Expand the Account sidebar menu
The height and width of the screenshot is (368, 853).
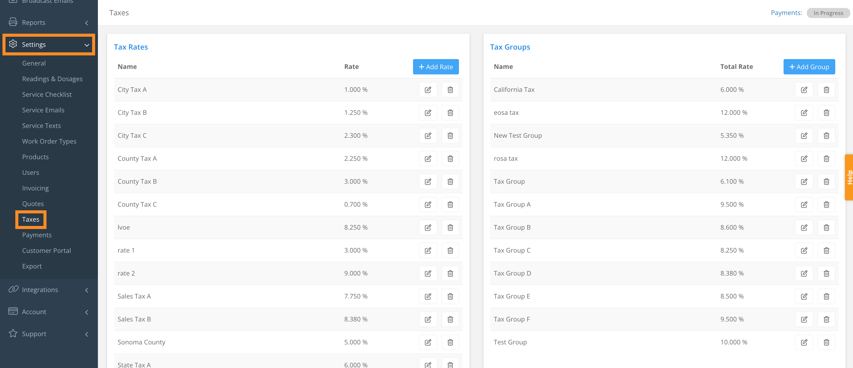(49, 312)
